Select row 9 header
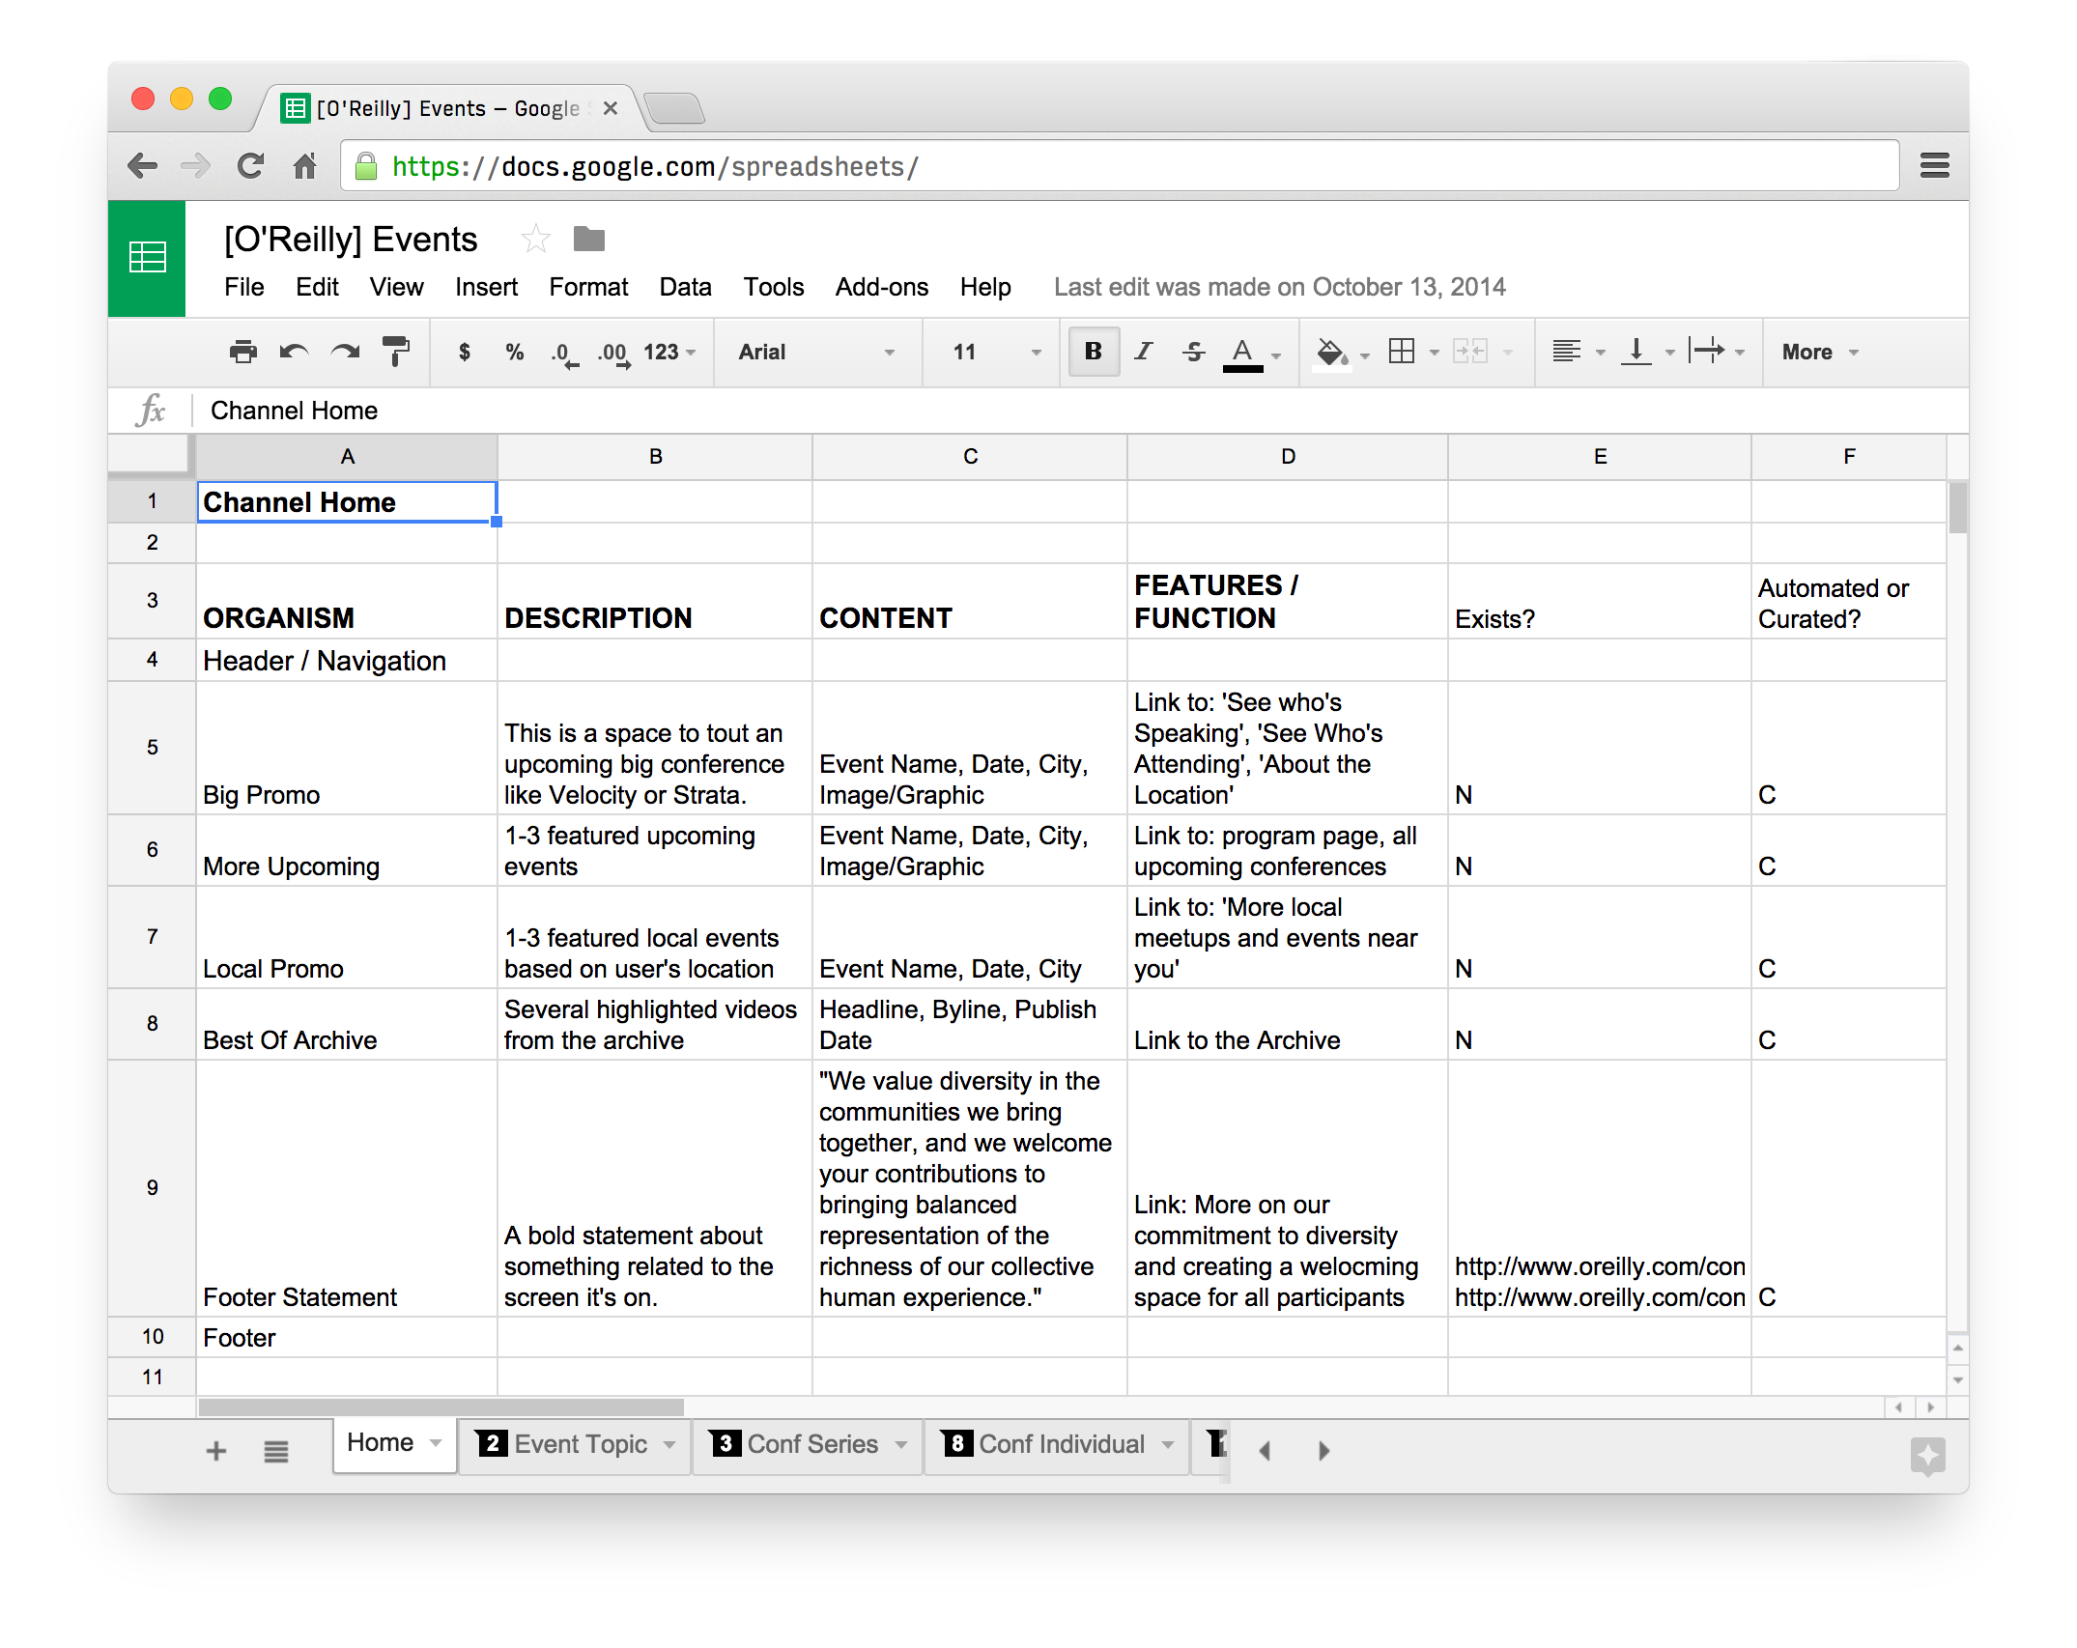The width and height of the screenshot is (2077, 1648). tap(153, 1188)
